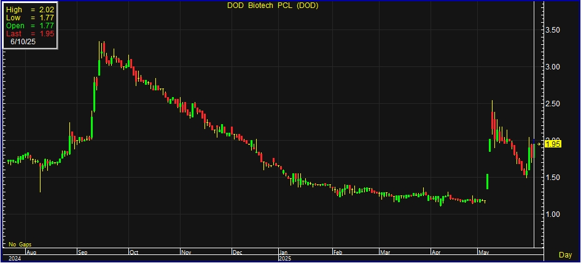This screenshot has width=581, height=263.
Task: Click the Last = 1.95 readout
Action: click(30, 34)
